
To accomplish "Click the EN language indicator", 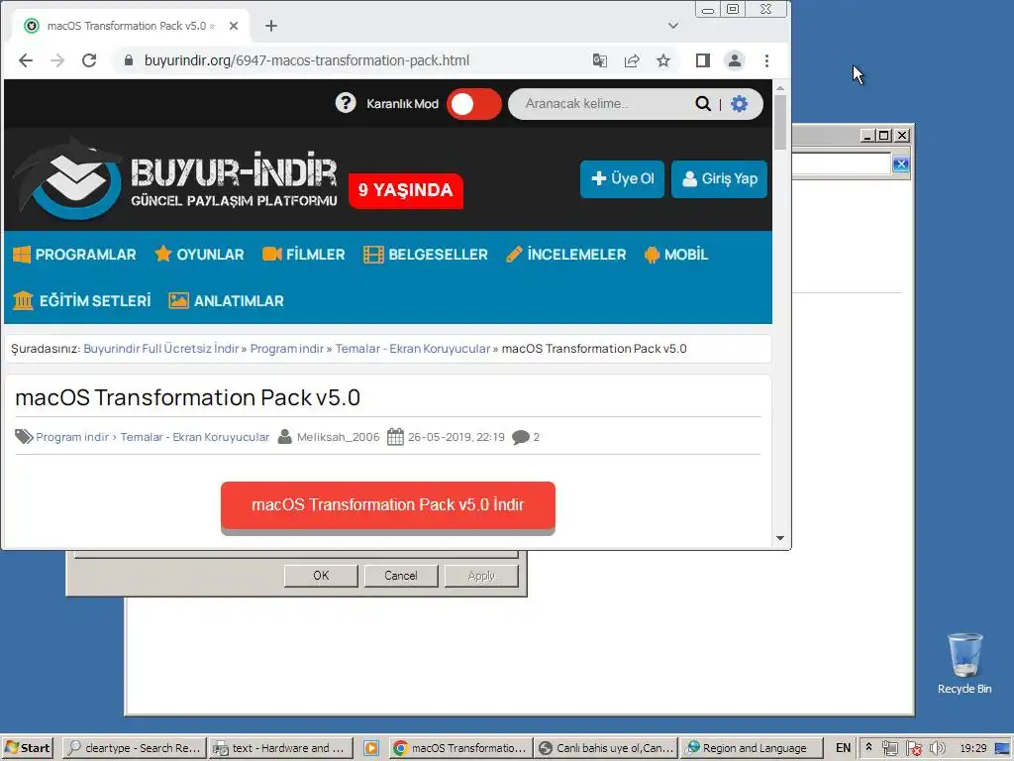I will [844, 748].
